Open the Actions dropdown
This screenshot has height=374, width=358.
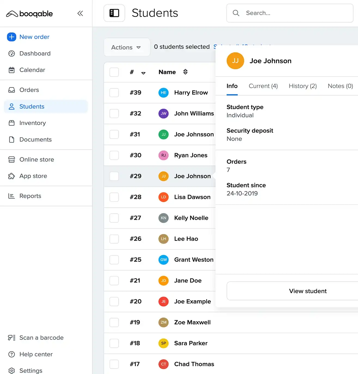tap(126, 47)
